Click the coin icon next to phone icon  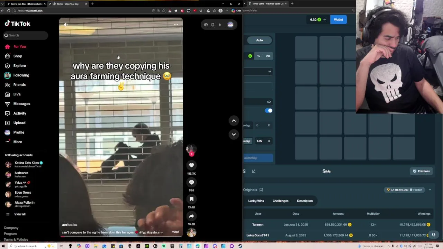point(206,25)
